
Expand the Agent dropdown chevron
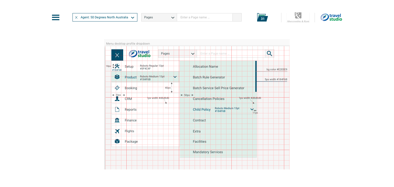point(133,18)
